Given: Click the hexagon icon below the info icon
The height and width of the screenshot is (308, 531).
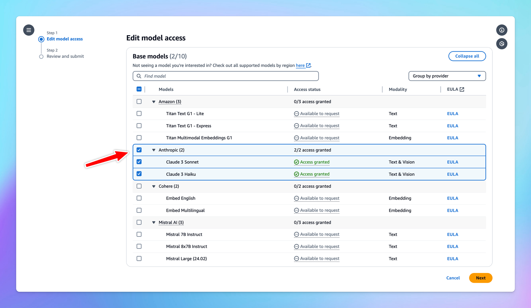Looking at the screenshot, I should (x=502, y=44).
